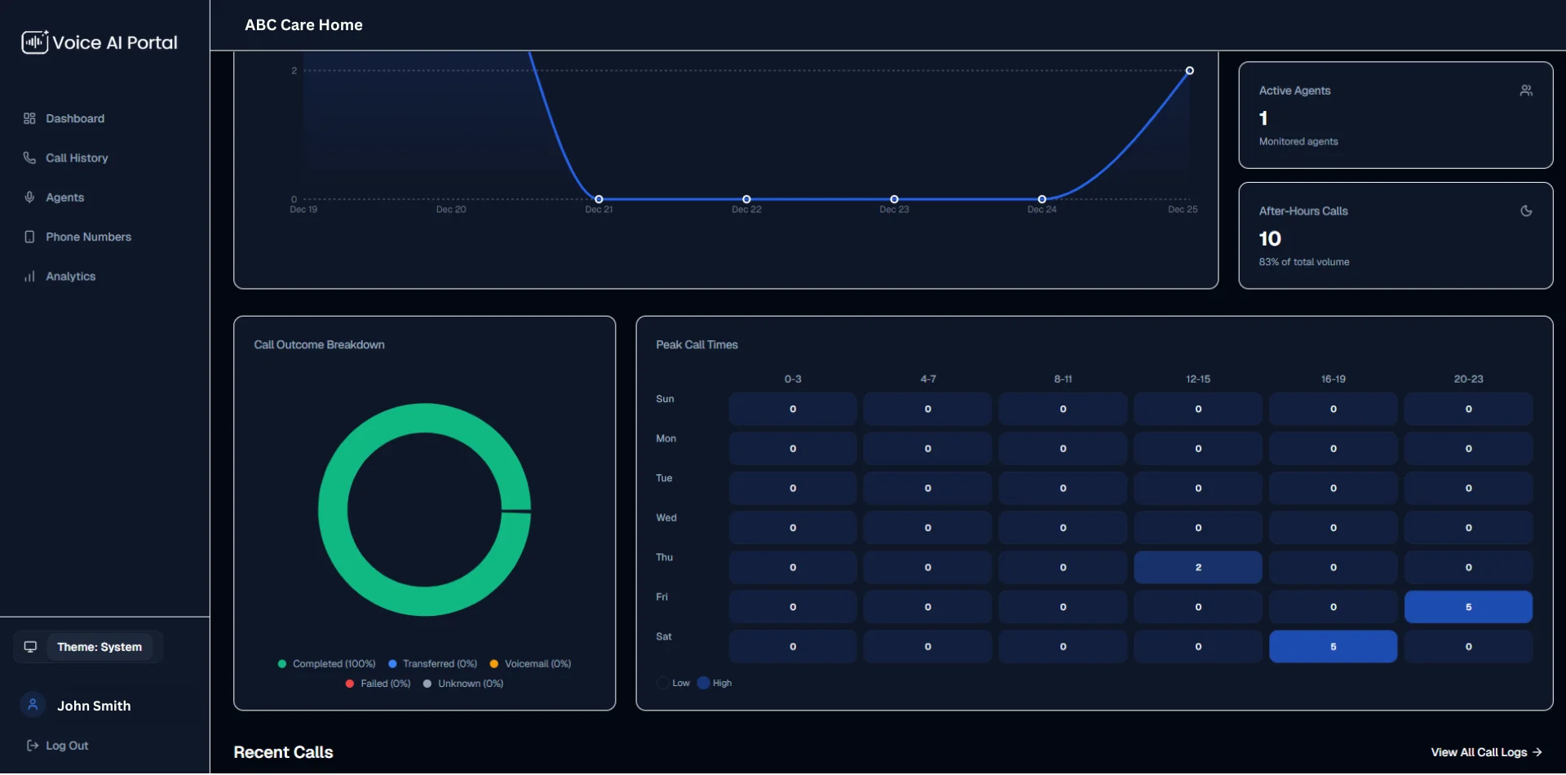Click the red Failed legend dot
The height and width of the screenshot is (775, 1566).
(x=350, y=684)
